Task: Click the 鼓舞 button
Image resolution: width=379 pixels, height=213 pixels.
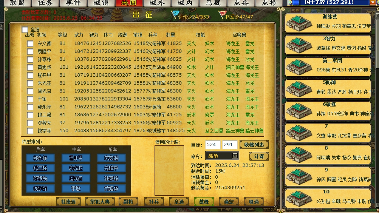Action: (x=204, y=202)
